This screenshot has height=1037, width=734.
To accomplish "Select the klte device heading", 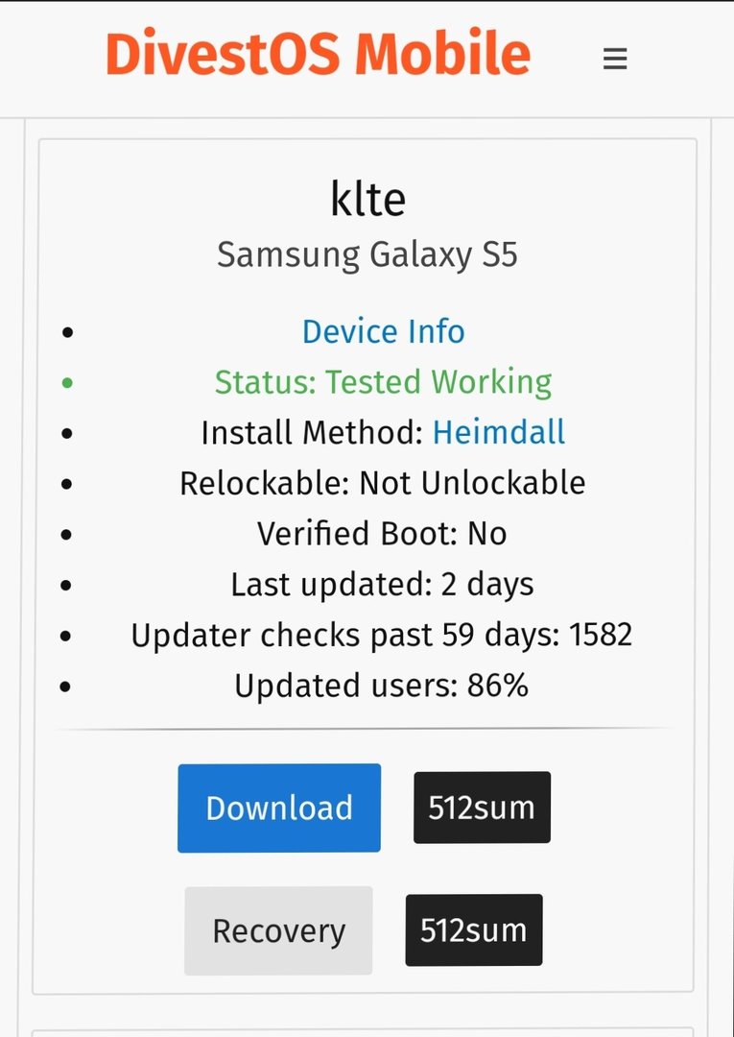I will 368,199.
